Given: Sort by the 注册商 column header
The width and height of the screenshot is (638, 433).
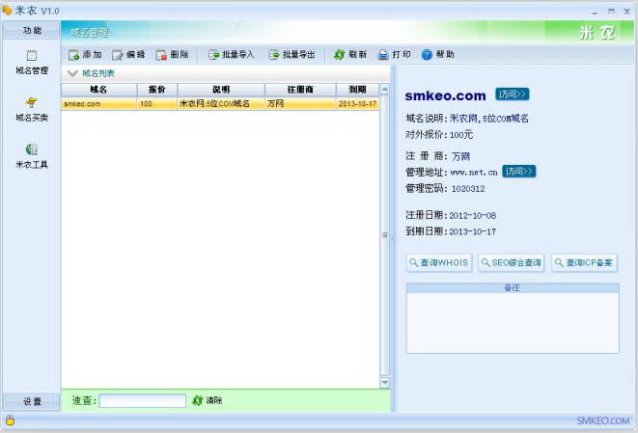Looking at the screenshot, I should (x=300, y=90).
